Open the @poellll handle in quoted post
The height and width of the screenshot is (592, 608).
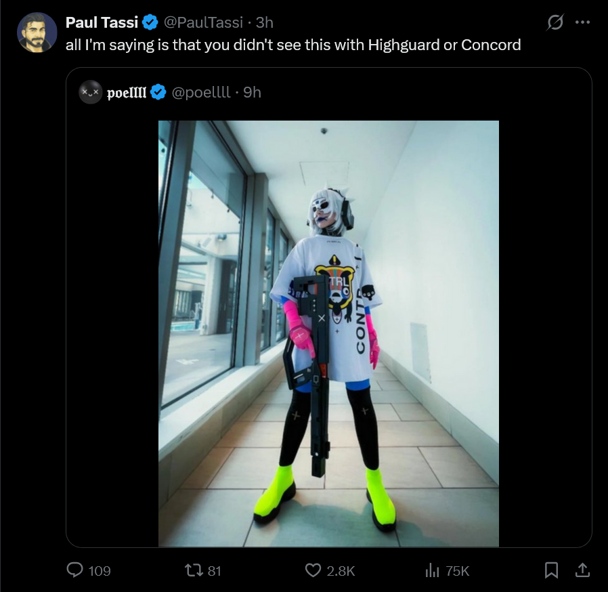click(201, 92)
